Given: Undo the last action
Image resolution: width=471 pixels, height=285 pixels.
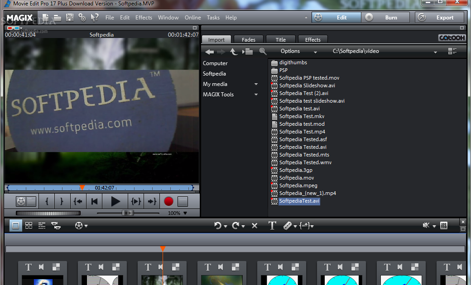Looking at the screenshot, I should 218,226.
